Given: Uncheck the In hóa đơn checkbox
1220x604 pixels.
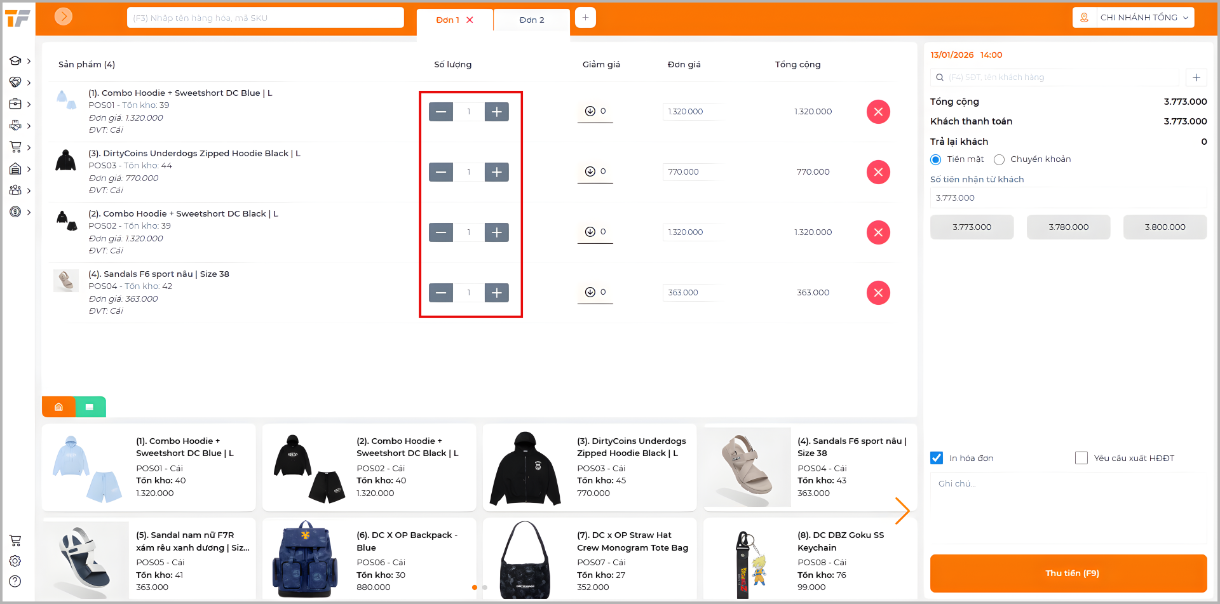Looking at the screenshot, I should 937,458.
